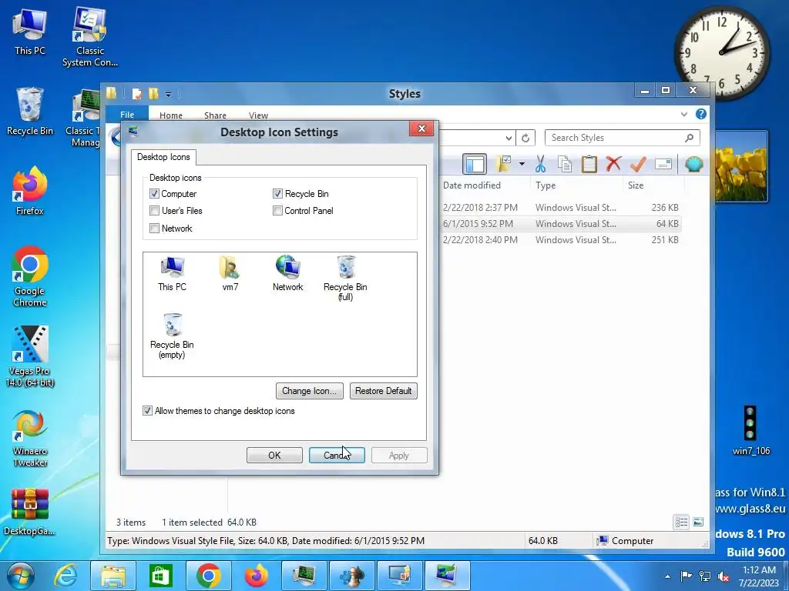Expand the ribbon with the chevron arrow
The height and width of the screenshot is (591, 789).
684,115
